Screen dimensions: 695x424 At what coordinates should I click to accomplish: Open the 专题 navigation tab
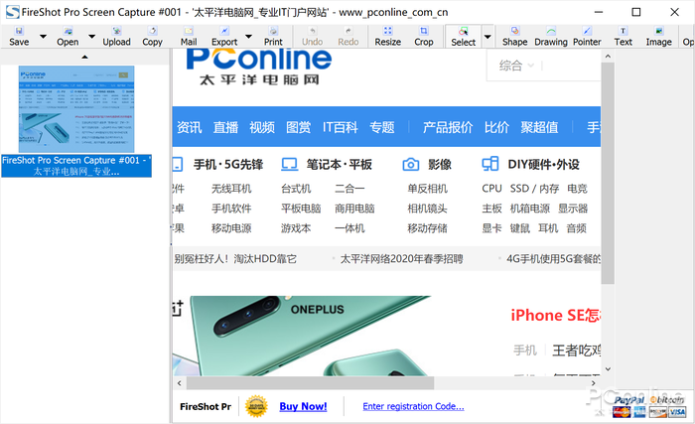(382, 127)
